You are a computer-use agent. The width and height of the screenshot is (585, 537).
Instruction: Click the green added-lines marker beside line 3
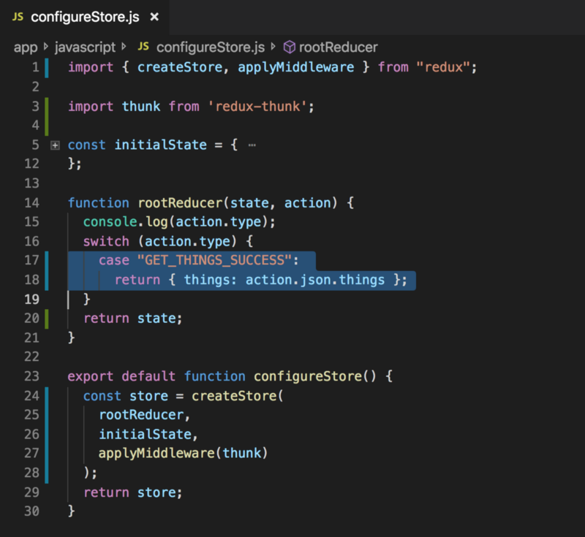(x=47, y=115)
